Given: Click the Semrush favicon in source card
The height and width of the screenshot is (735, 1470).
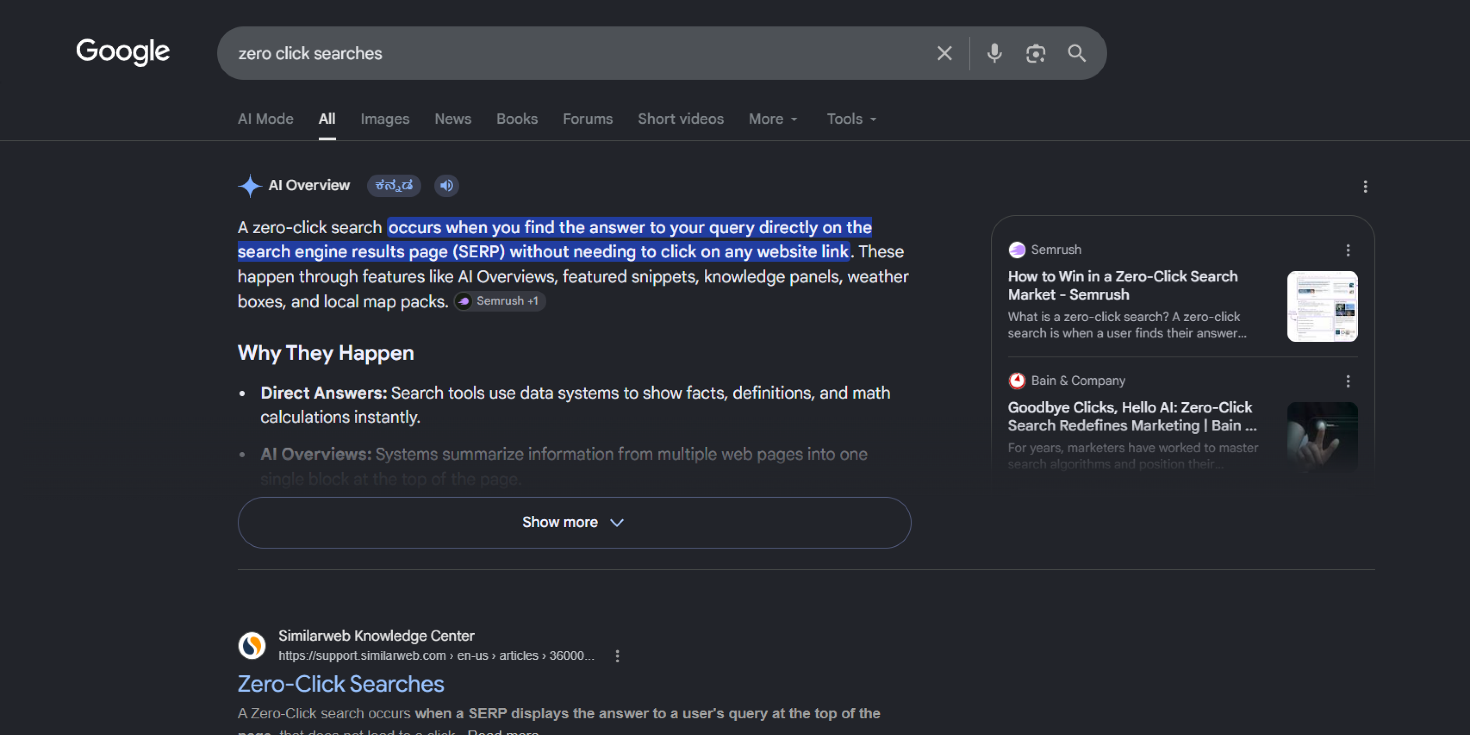Looking at the screenshot, I should pyautogui.click(x=1016, y=250).
